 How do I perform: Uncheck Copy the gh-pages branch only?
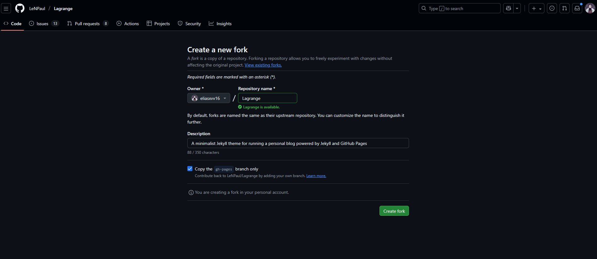pyautogui.click(x=190, y=169)
